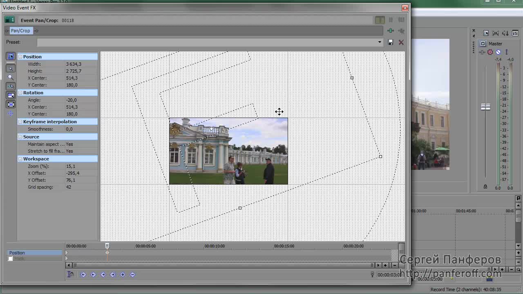Delete preset with the red X icon
This screenshot has height=294, width=523.
(x=401, y=42)
